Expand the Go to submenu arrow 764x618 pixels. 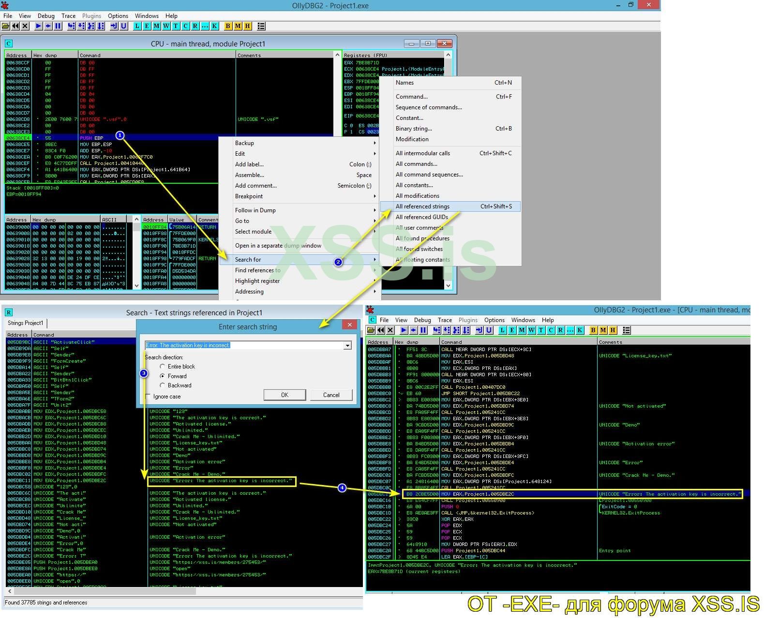[x=375, y=221]
